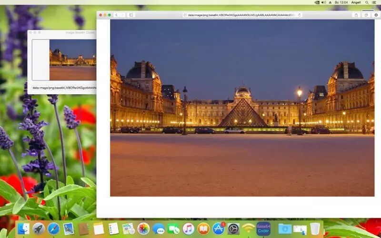Viewport: 381px width, 238px height.
Task: Open Notification Center from the menu bar
Action: [374, 2]
